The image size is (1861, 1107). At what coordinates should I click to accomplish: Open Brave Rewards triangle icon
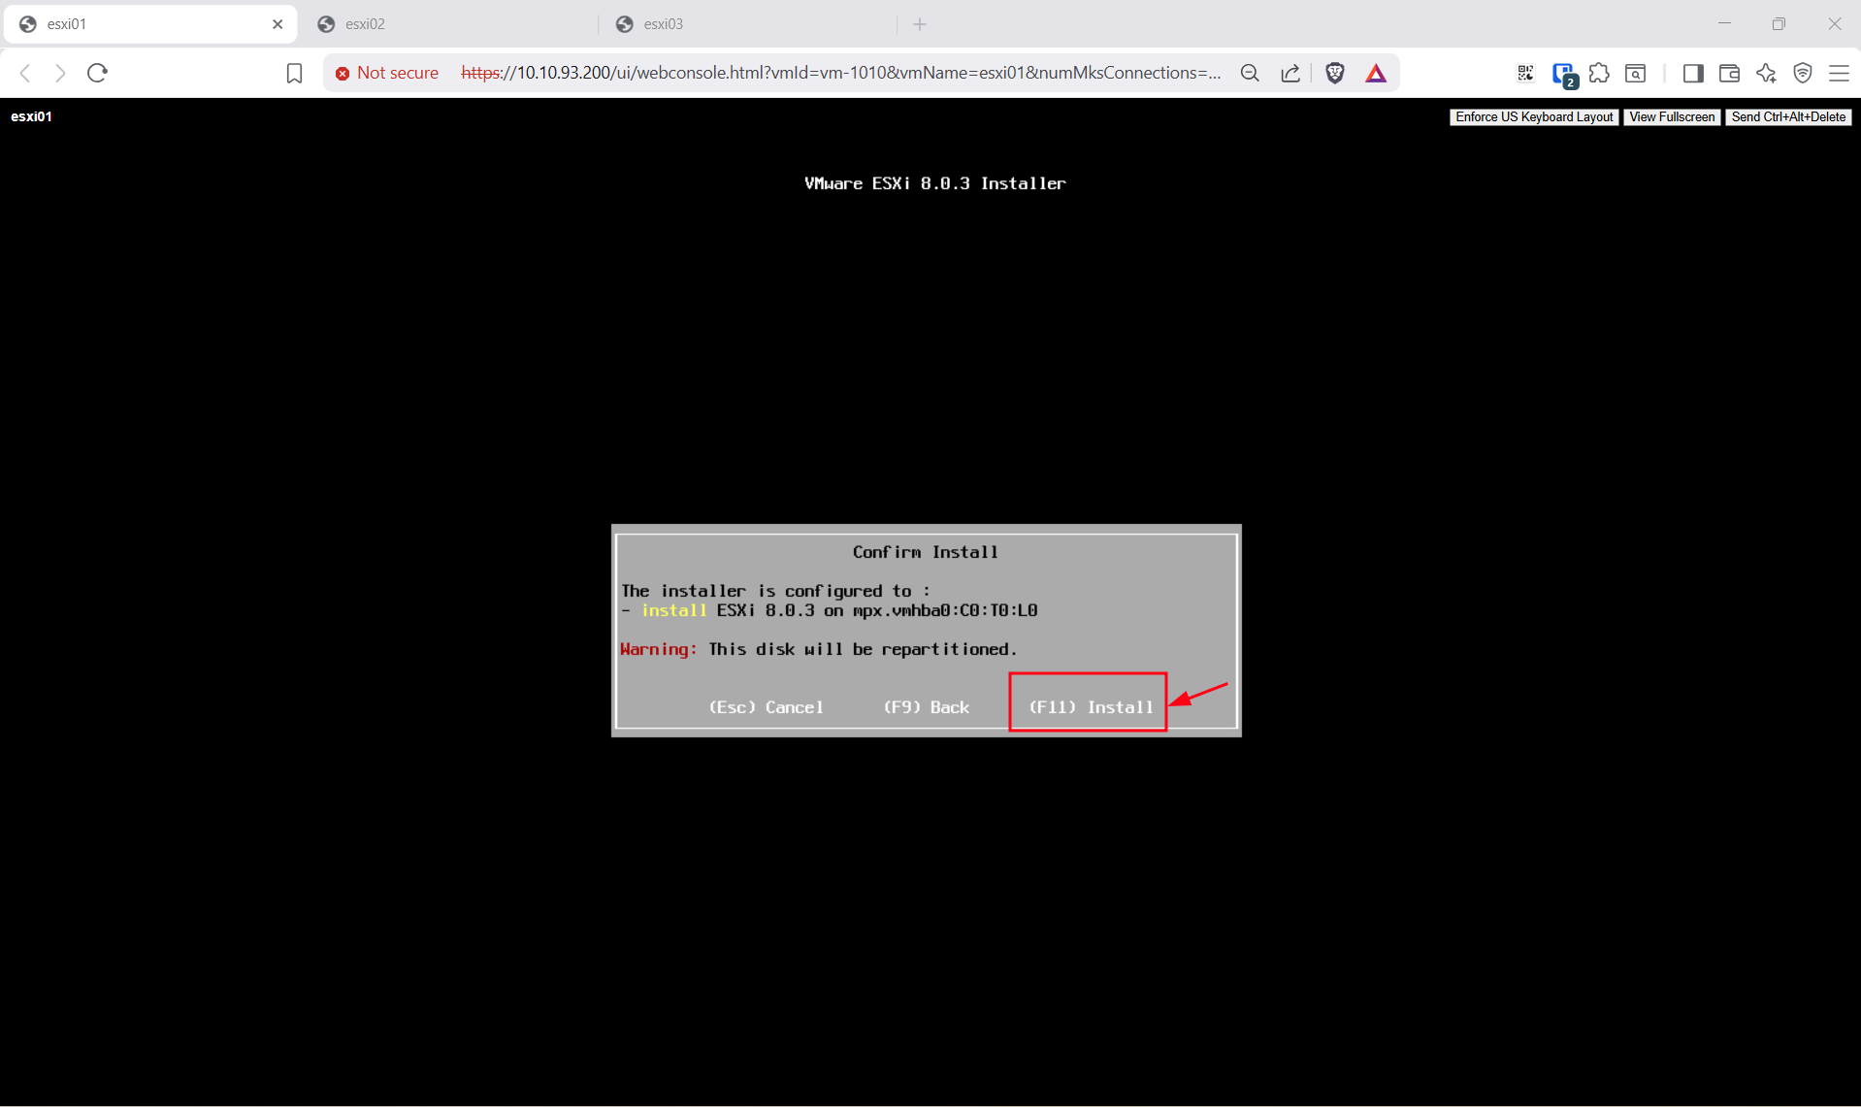(x=1376, y=73)
